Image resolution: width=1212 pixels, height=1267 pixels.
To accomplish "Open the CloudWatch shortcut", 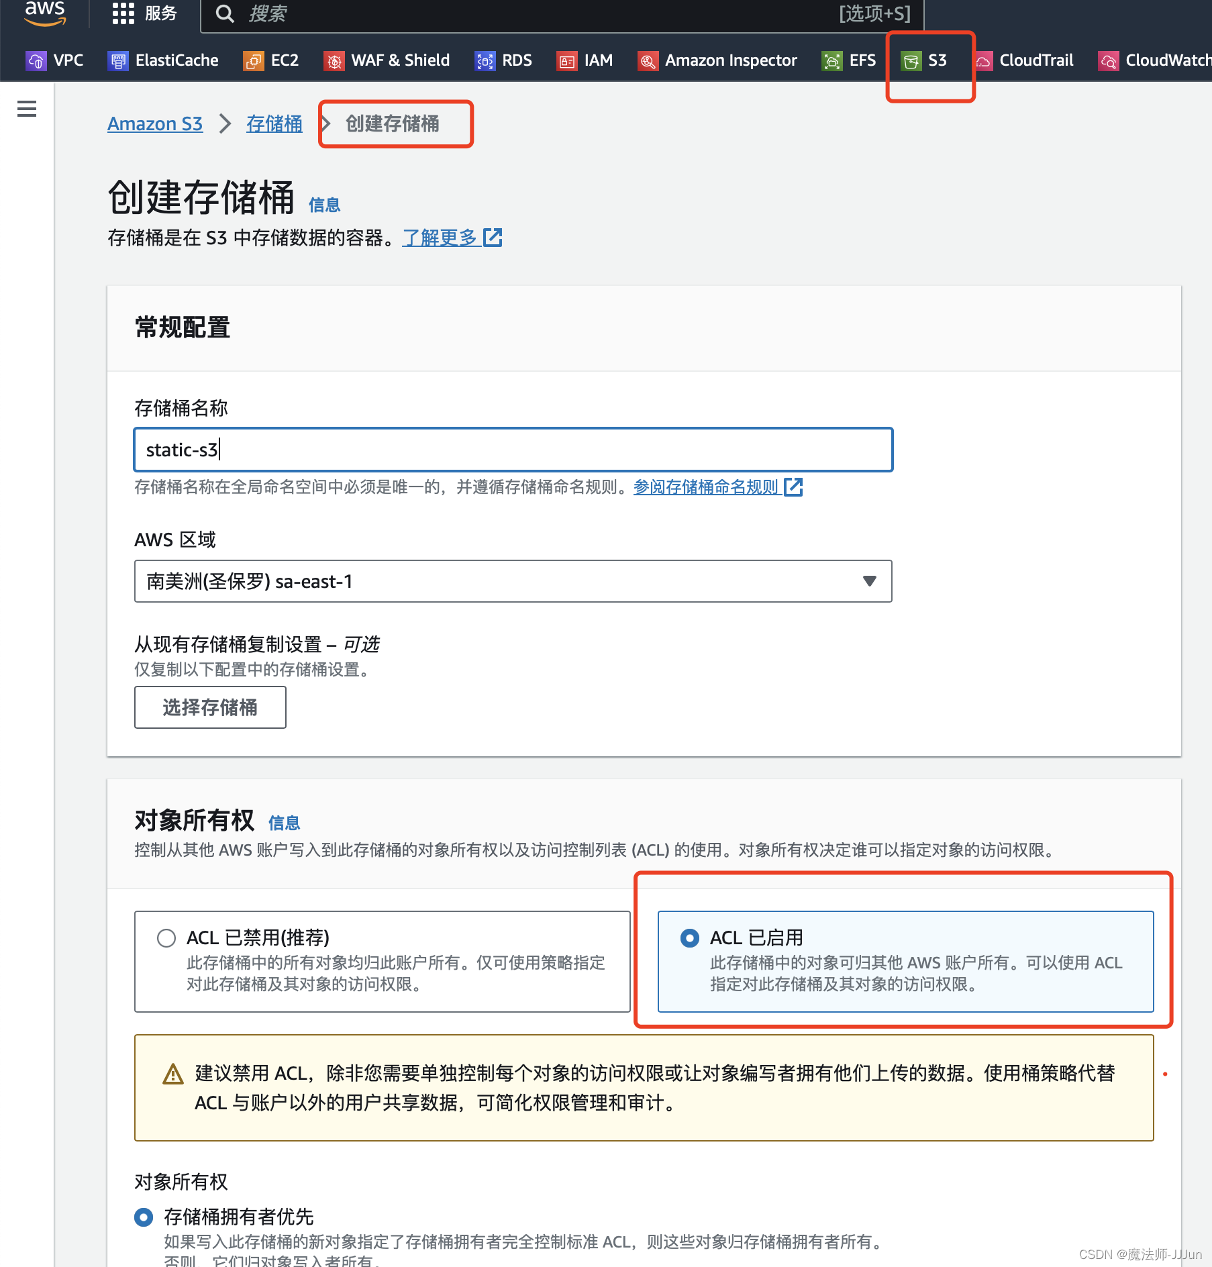I will pos(1154,60).
